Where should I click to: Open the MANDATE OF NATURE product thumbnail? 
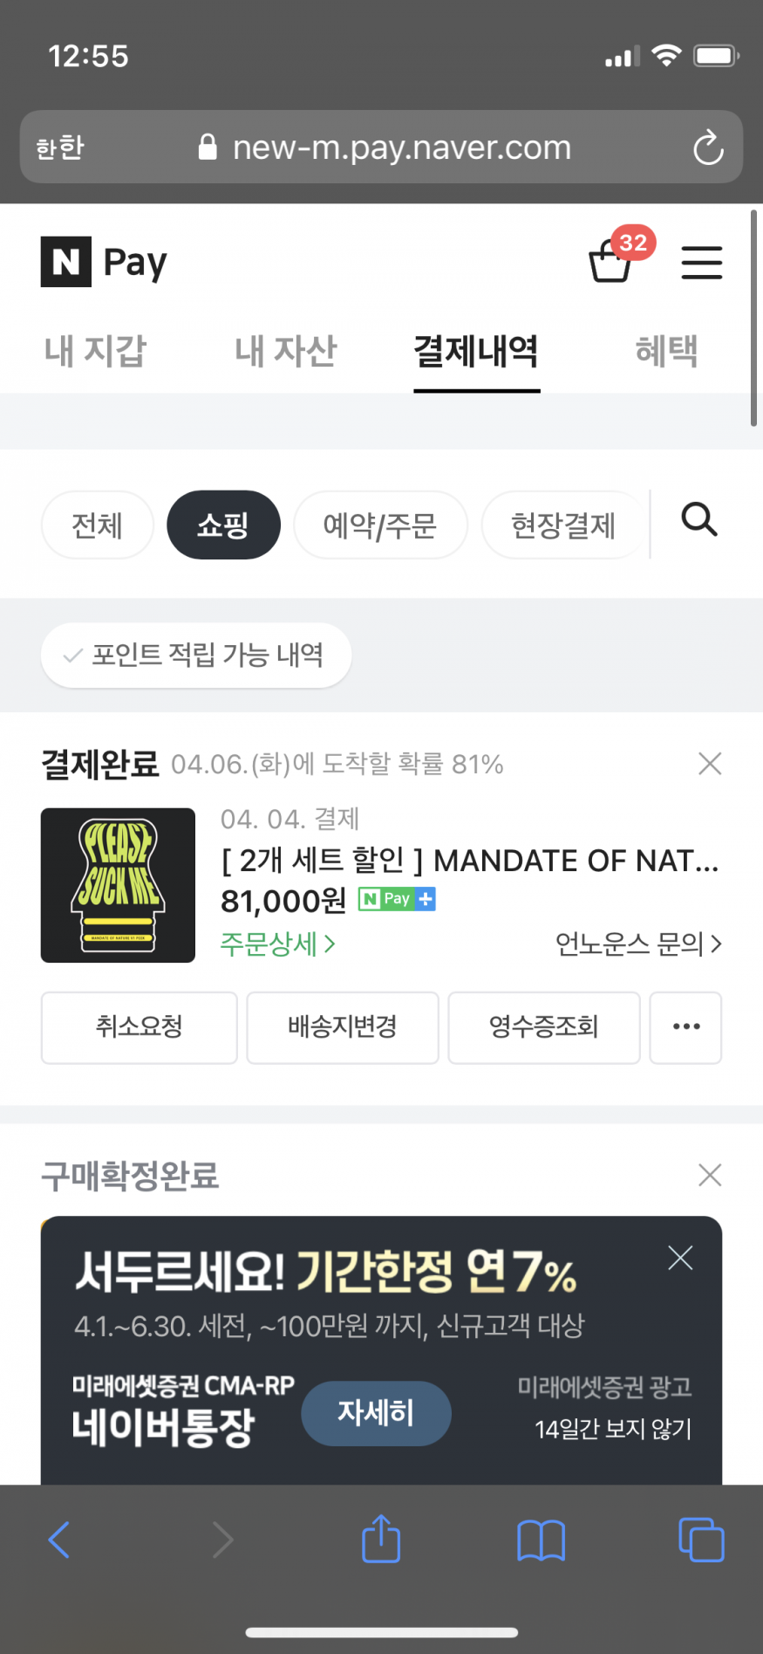click(118, 885)
